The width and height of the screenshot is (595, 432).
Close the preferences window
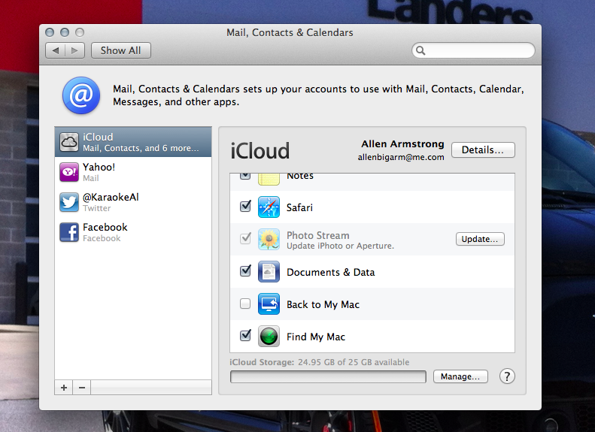[50, 32]
